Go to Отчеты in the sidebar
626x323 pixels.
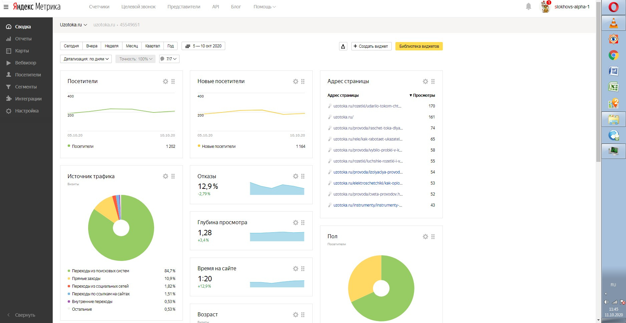(23, 39)
